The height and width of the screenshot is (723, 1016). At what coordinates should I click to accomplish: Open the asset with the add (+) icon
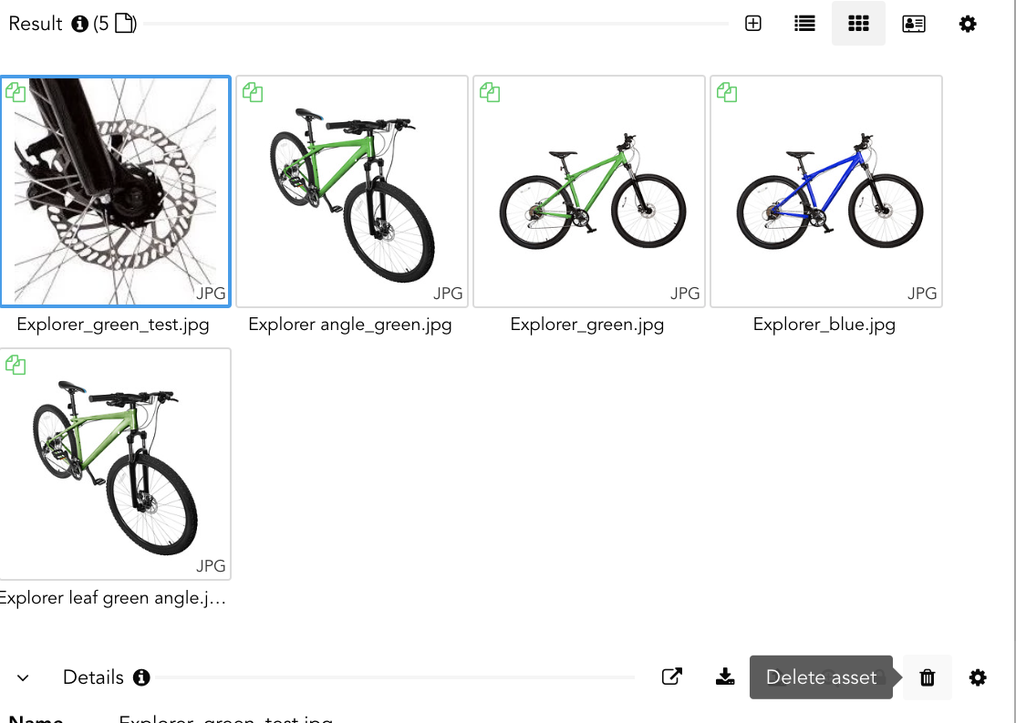pyautogui.click(x=752, y=23)
